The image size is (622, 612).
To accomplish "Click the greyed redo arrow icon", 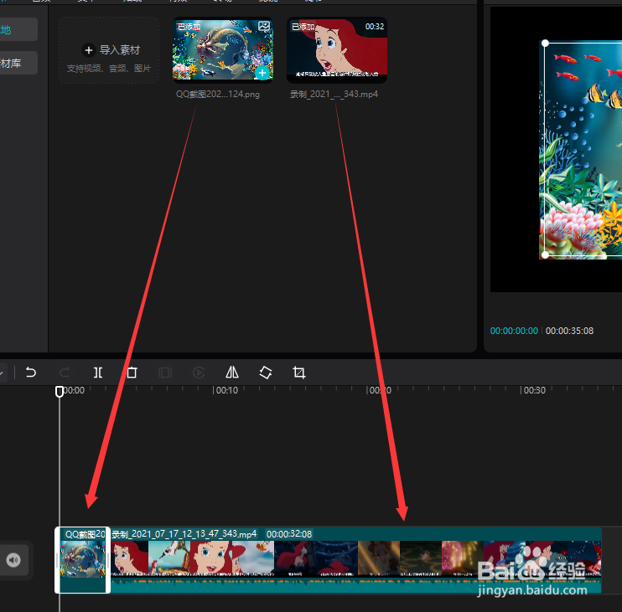I will (x=65, y=373).
